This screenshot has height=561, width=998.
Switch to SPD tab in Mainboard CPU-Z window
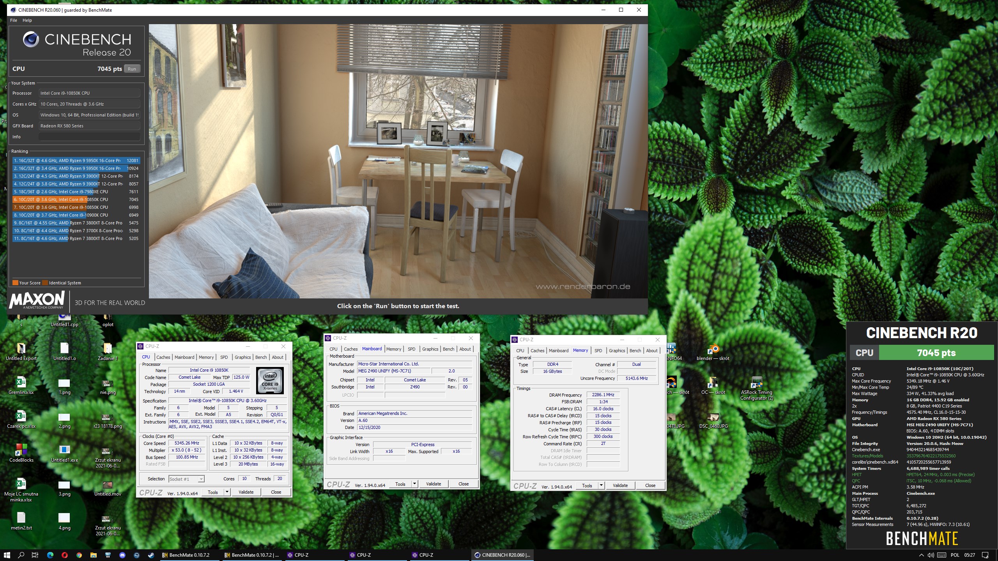[411, 349]
